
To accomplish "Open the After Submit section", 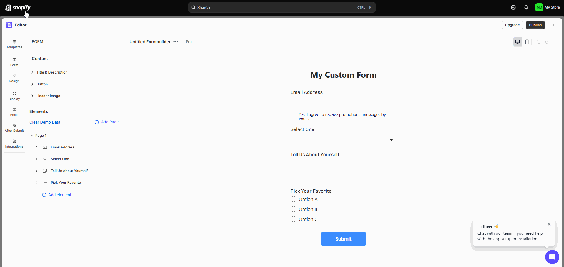I will pos(14,128).
